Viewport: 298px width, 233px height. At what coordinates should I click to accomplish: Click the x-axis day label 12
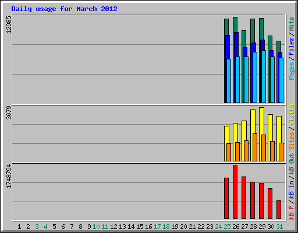113,227
